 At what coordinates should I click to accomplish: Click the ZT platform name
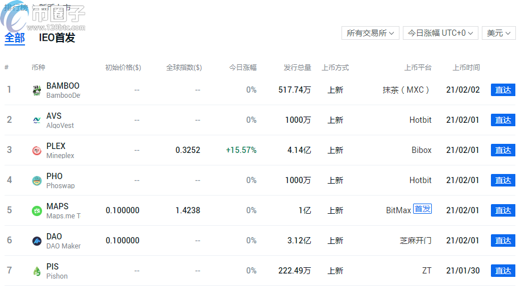coord(427,271)
